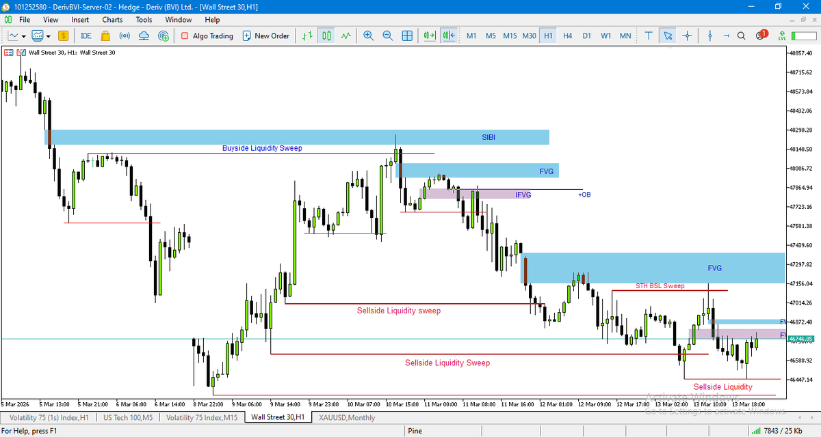
Task: Switch to the D1 daily timeframe
Action: click(586, 36)
